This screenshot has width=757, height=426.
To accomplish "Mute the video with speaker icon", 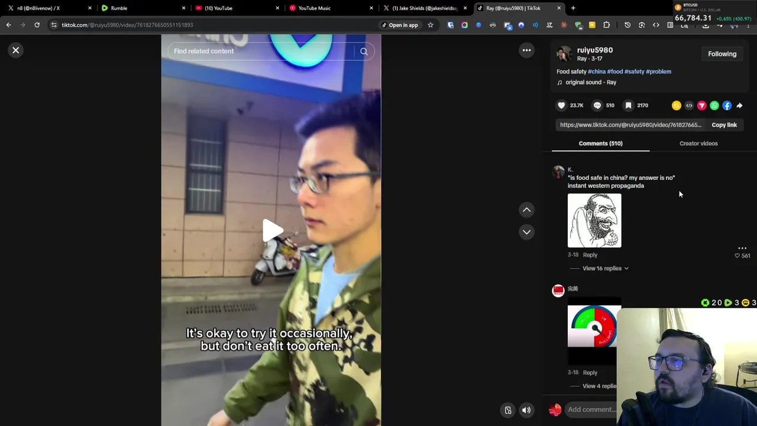I will pos(526,410).
